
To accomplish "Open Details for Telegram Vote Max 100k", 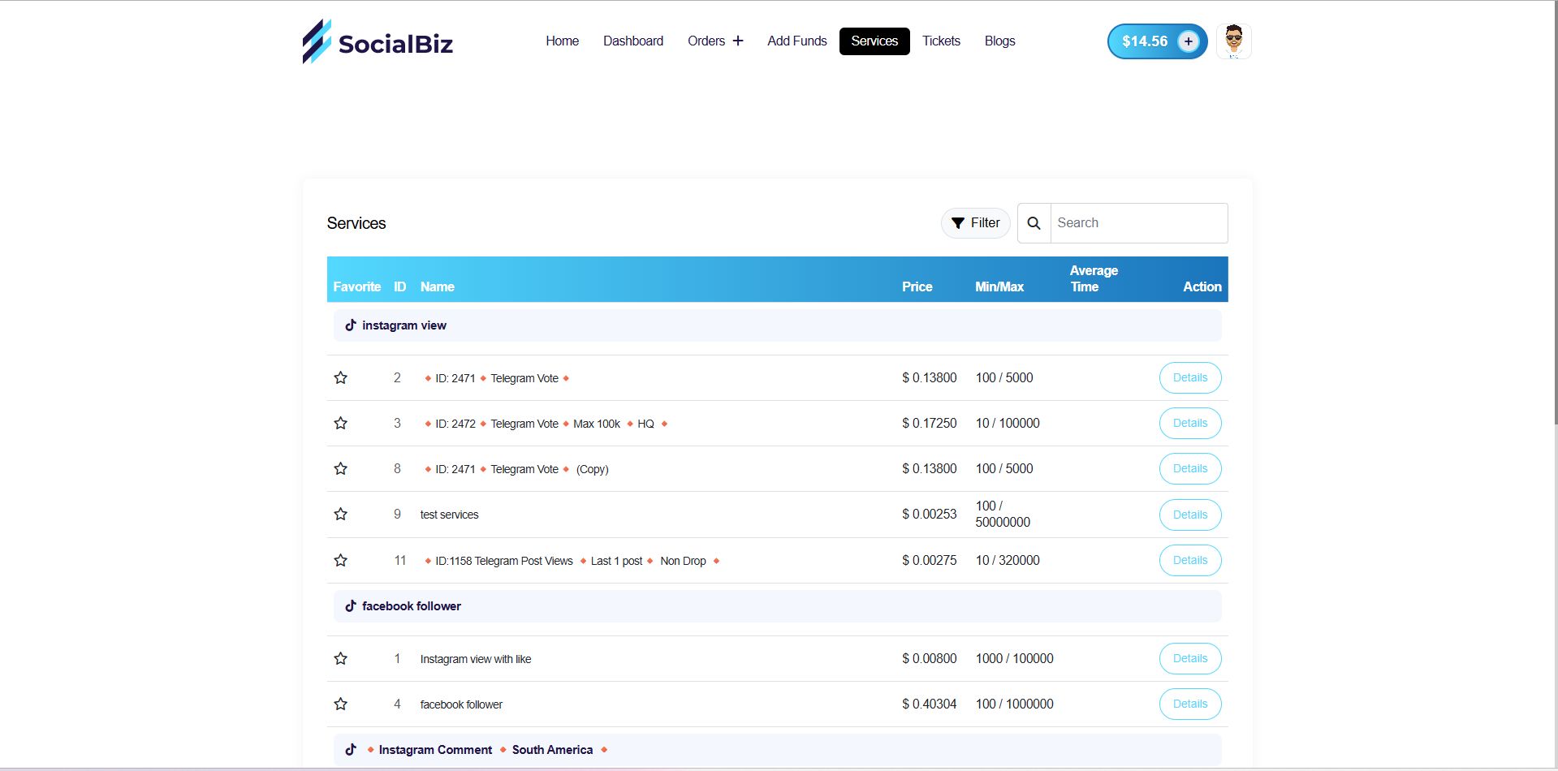I will click(1190, 423).
